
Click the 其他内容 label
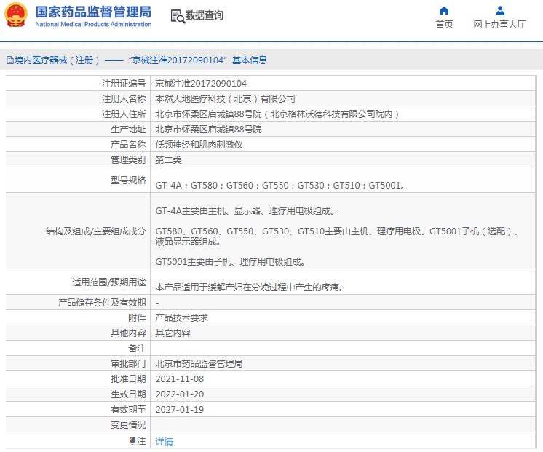tap(128, 333)
